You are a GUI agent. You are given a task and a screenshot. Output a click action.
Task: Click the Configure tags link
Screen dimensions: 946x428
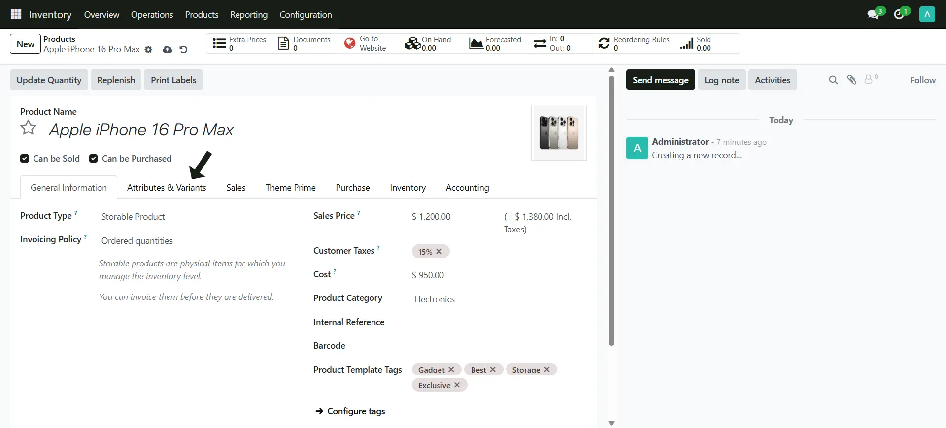click(x=356, y=411)
